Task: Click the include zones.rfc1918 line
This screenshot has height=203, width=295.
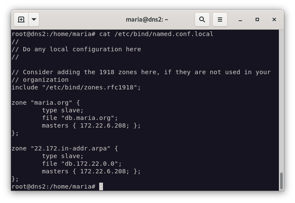Action: click(x=76, y=87)
